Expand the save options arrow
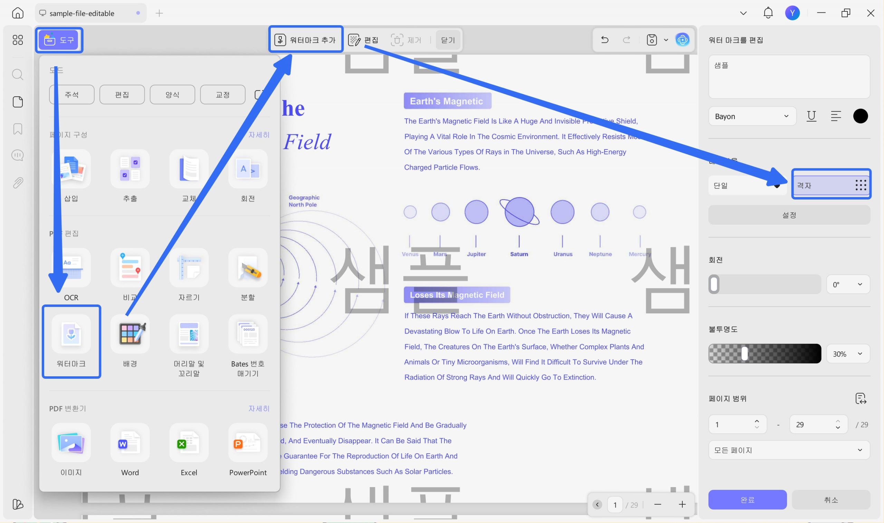 [x=666, y=40]
